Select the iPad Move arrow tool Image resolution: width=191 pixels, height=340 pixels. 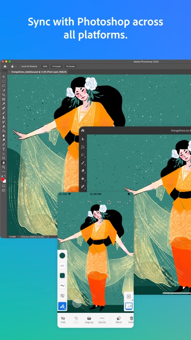(x=82, y=139)
